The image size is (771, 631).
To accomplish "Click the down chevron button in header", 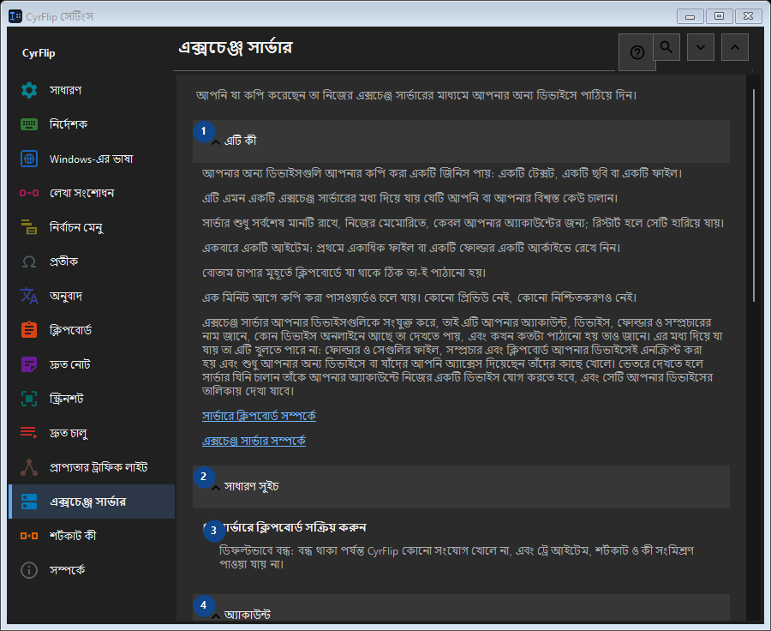I will tap(701, 47).
